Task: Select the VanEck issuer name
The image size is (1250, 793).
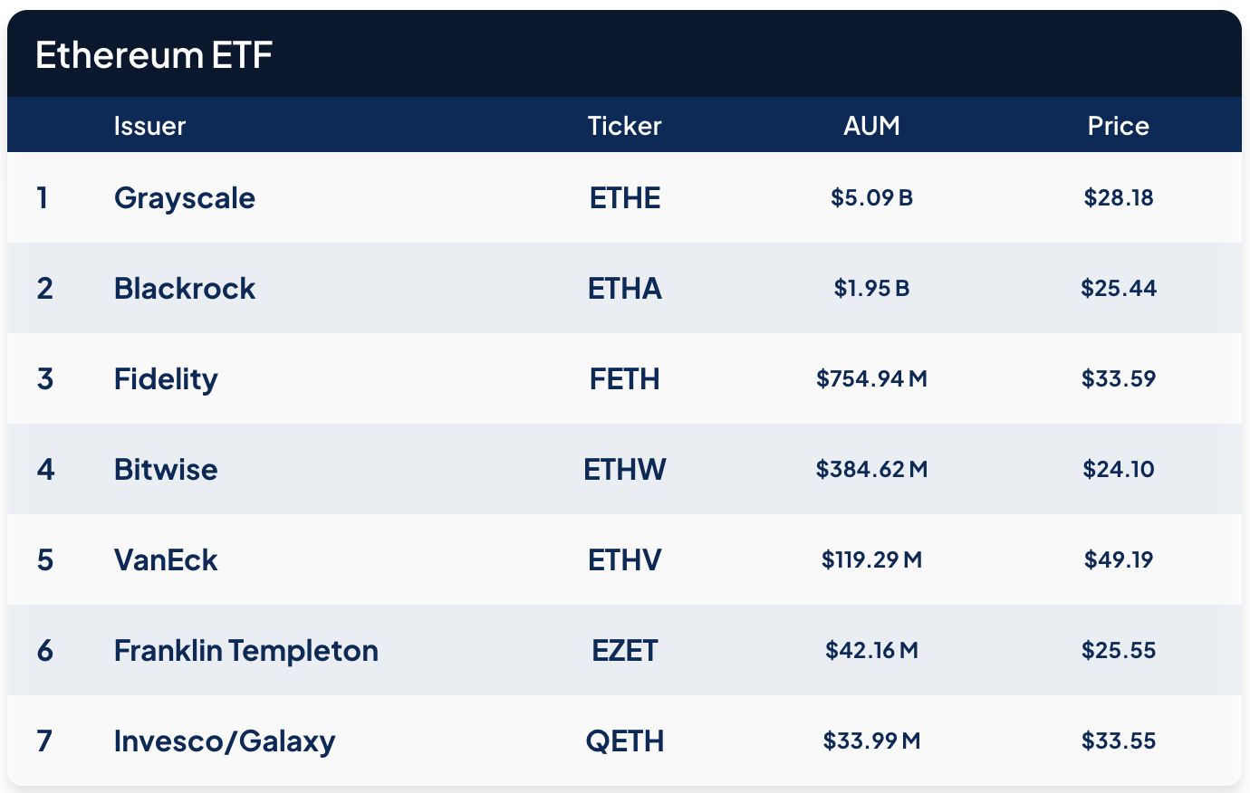Action: click(x=166, y=560)
